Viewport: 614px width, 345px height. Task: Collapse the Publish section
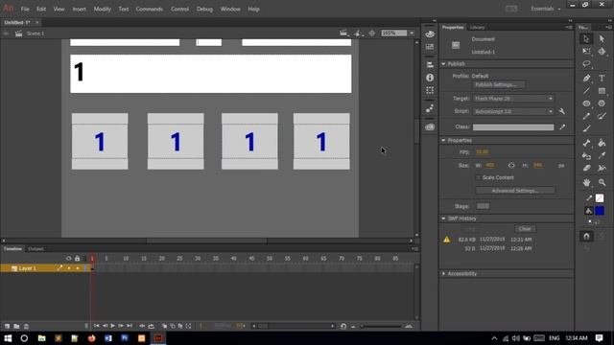(x=443, y=64)
